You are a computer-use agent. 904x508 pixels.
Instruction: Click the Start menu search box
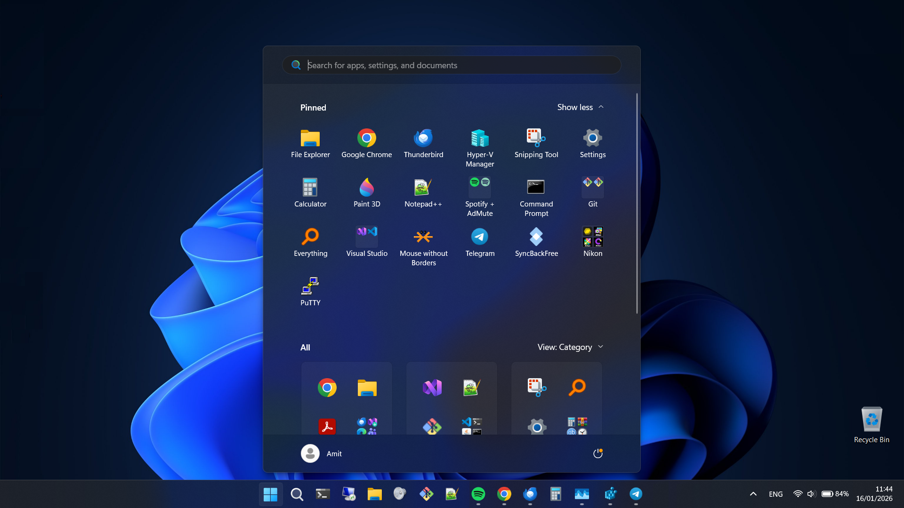point(452,65)
